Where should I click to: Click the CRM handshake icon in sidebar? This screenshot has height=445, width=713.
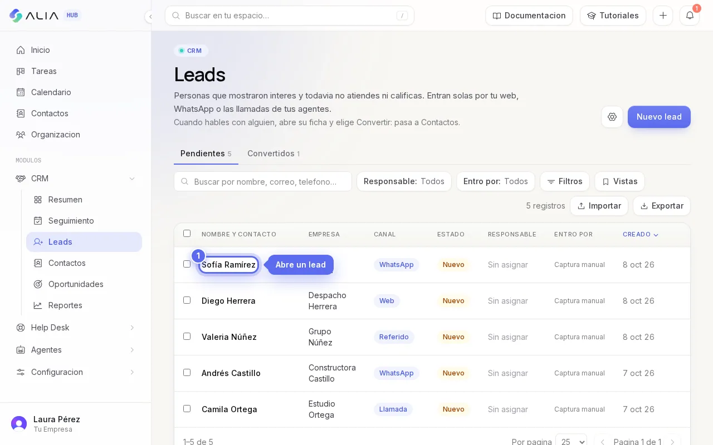coord(21,179)
